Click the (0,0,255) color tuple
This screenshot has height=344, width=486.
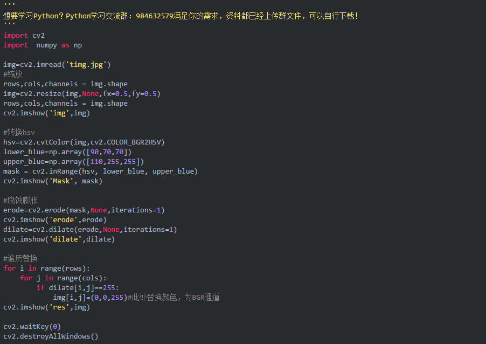click(x=109, y=298)
